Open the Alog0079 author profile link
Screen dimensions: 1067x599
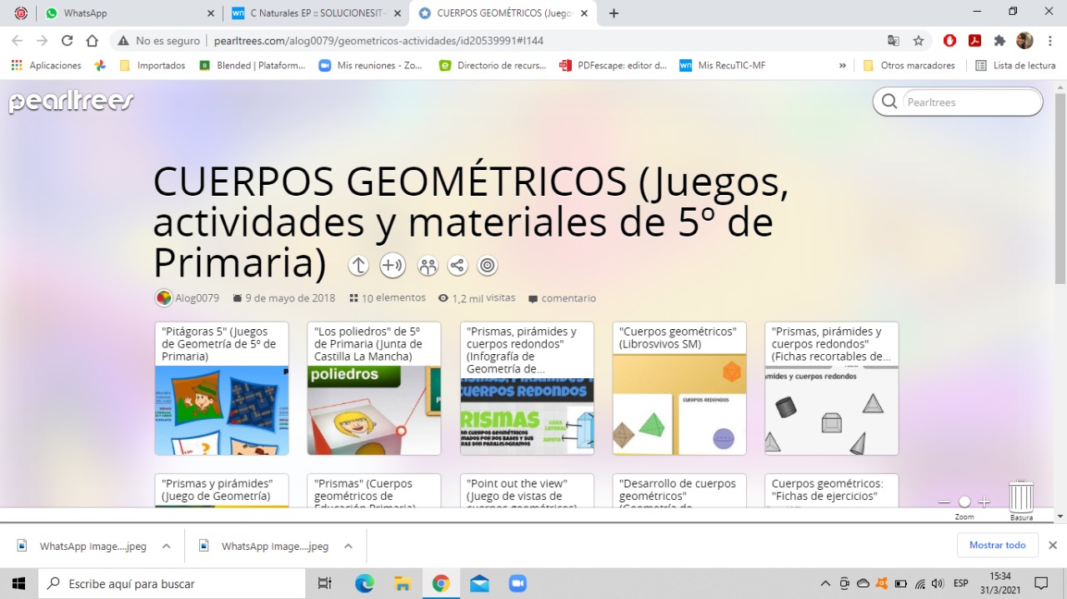click(x=197, y=298)
